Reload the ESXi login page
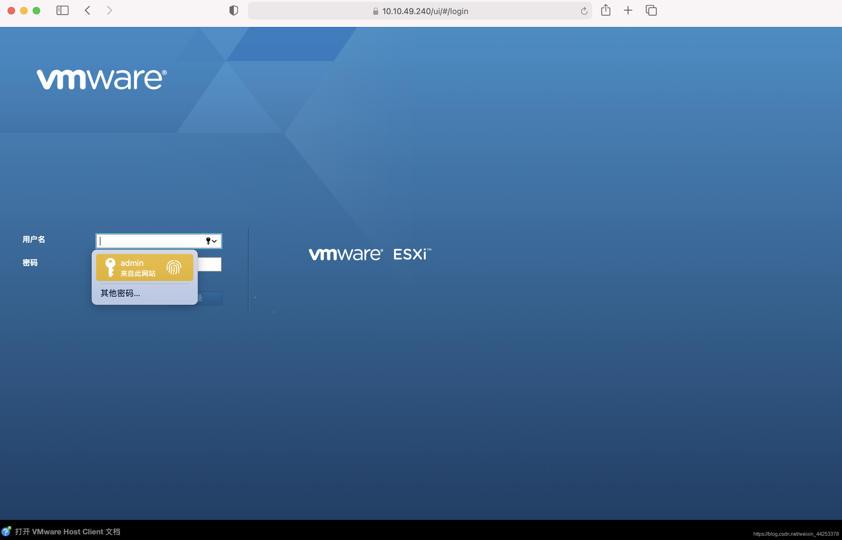Viewport: 842px width, 540px height. click(x=584, y=11)
